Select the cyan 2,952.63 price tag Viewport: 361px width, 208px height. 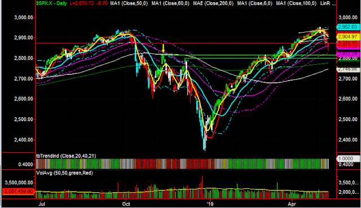(x=348, y=27)
